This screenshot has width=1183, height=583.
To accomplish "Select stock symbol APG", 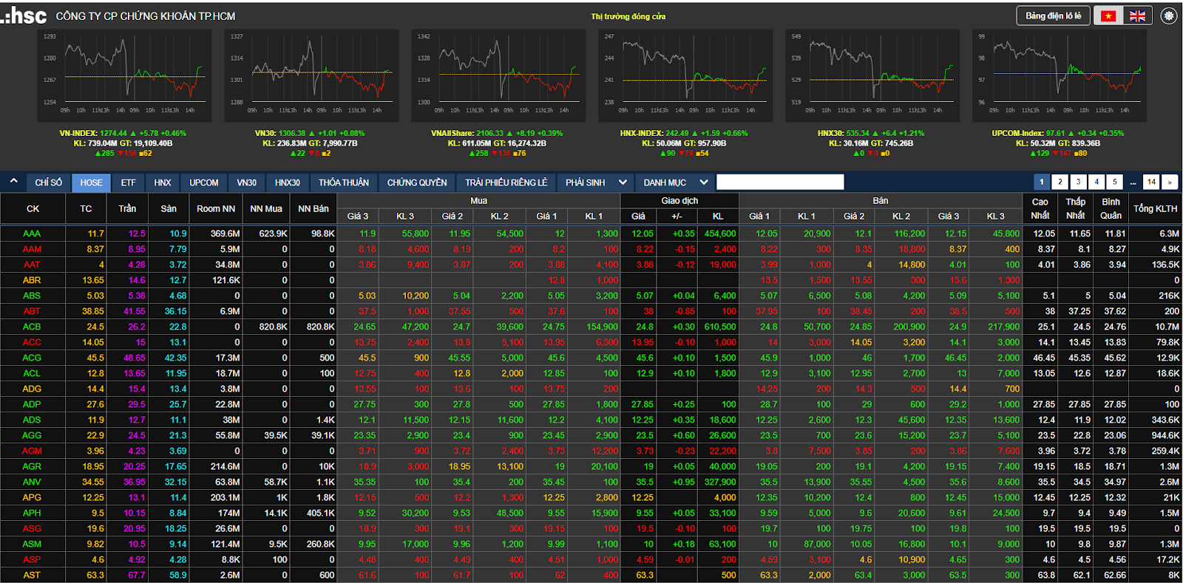I will (x=32, y=497).
